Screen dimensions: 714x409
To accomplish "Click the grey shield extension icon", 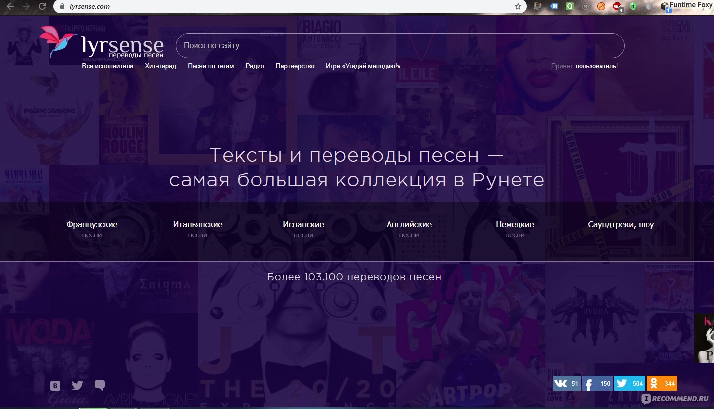I will coord(649,7).
